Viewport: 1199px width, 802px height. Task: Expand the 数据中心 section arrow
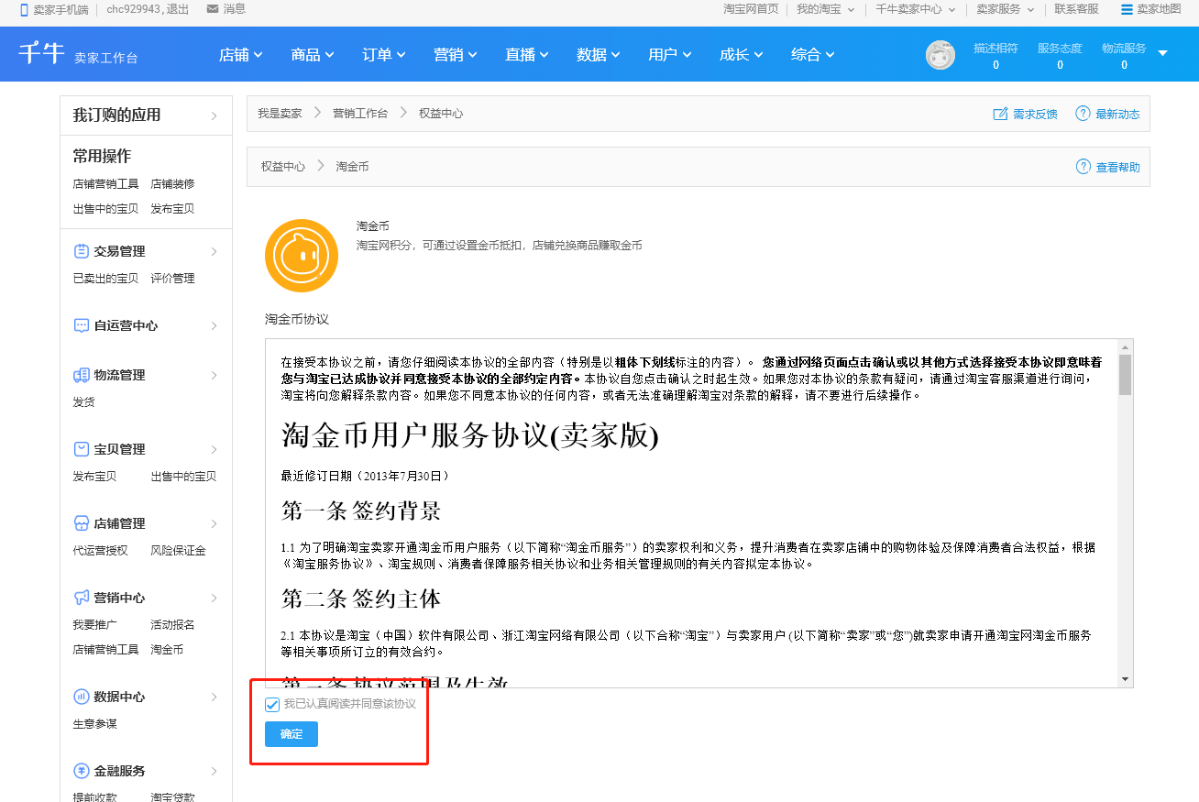click(x=214, y=697)
